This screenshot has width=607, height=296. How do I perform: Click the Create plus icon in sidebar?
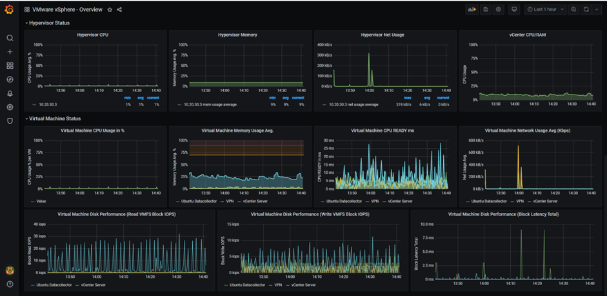pos(10,51)
